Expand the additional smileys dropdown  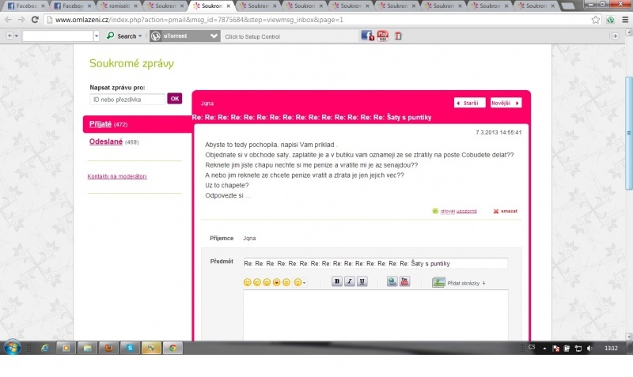pyautogui.click(x=299, y=282)
